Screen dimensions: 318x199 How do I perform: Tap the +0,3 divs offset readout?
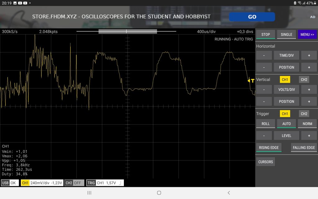tap(245, 32)
